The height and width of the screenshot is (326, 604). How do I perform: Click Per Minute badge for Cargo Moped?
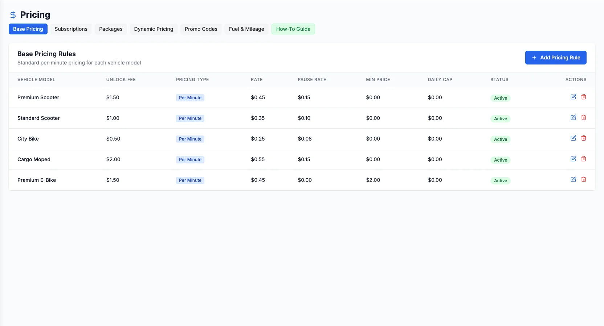[190, 160]
